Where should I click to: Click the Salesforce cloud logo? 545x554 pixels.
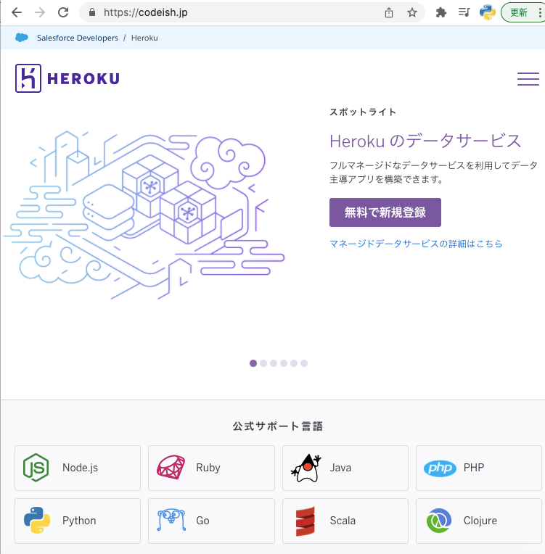22,38
